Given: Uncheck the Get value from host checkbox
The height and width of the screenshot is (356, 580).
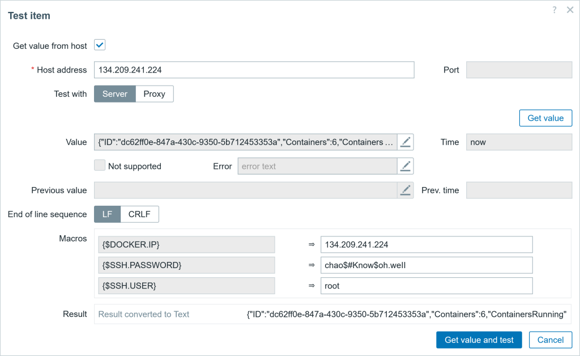Looking at the screenshot, I should [100, 45].
